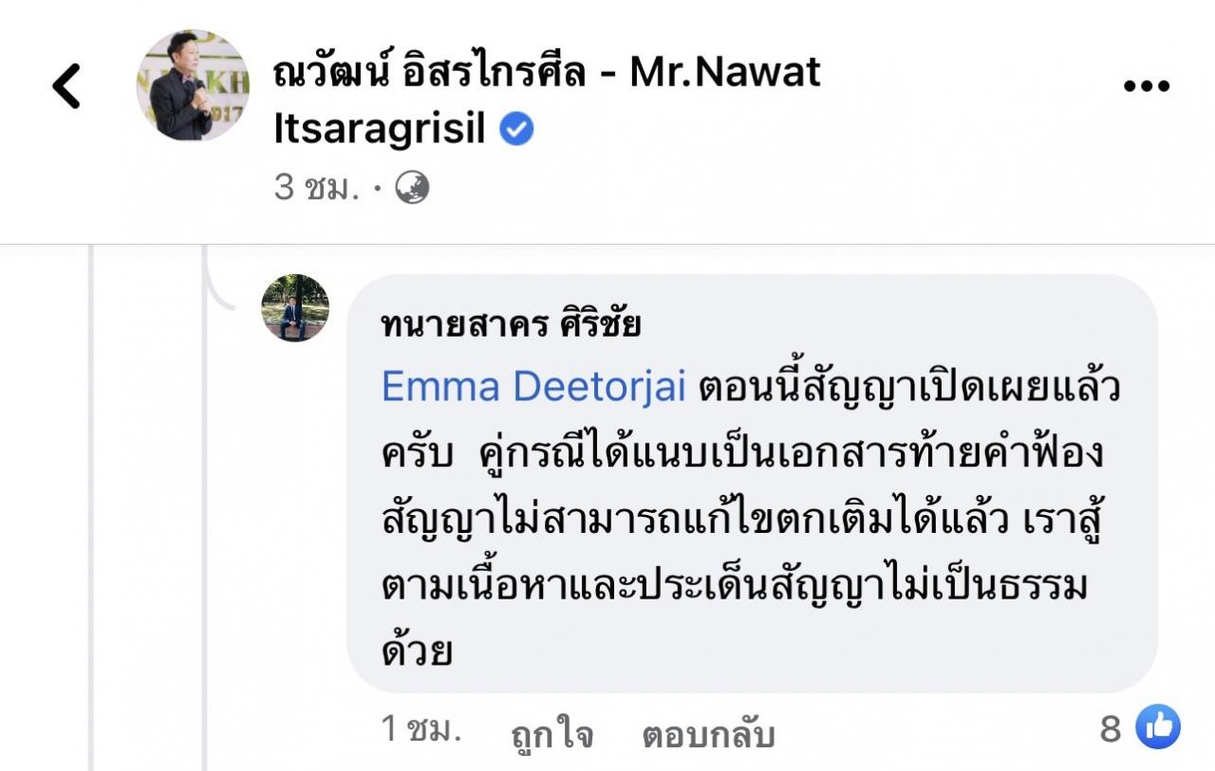Screen dimensions: 1215x771
Task: Click the Itsaragrisil name text in header
Action: click(379, 131)
